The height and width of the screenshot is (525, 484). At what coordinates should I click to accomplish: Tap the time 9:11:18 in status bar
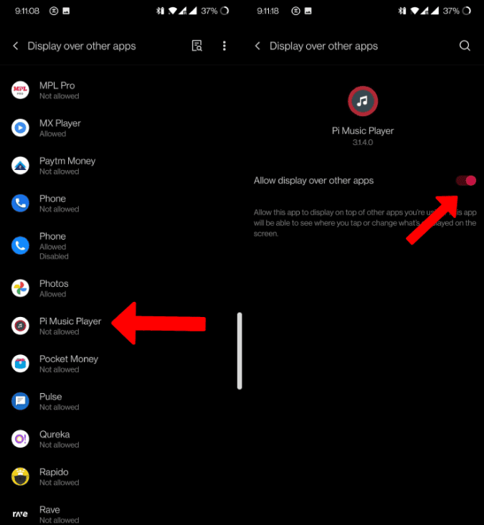point(267,11)
